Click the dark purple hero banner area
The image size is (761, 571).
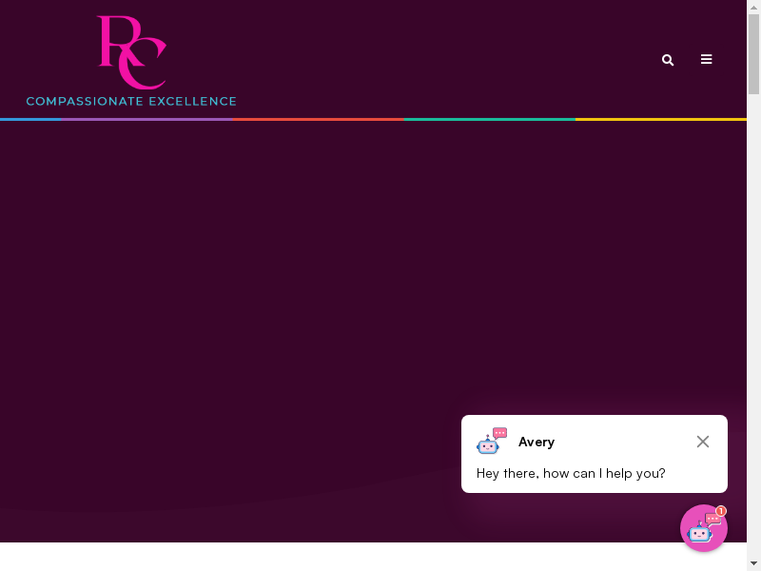(x=285, y=285)
